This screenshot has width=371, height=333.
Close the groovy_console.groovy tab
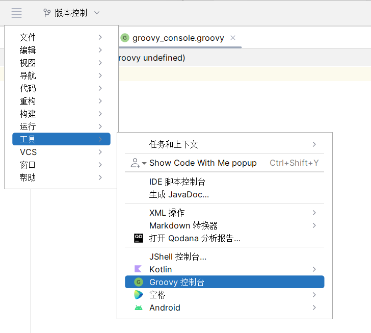(233, 38)
